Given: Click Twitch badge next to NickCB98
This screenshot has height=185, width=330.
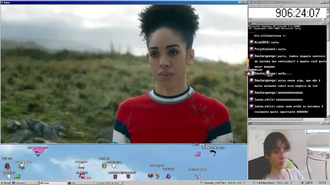Looking at the screenshot, I should pos(251,42).
